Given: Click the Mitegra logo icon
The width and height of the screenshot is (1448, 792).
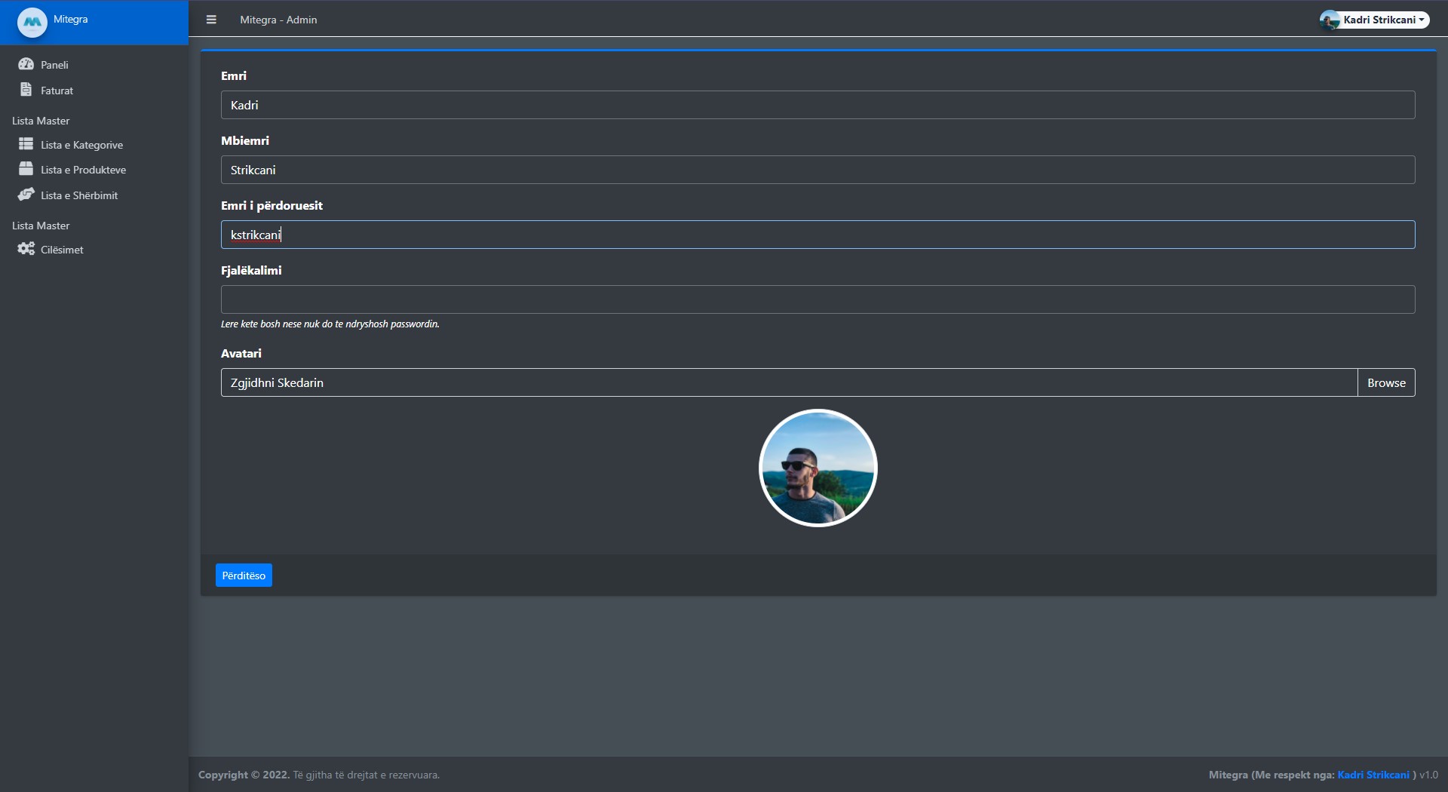Looking at the screenshot, I should point(32,22).
